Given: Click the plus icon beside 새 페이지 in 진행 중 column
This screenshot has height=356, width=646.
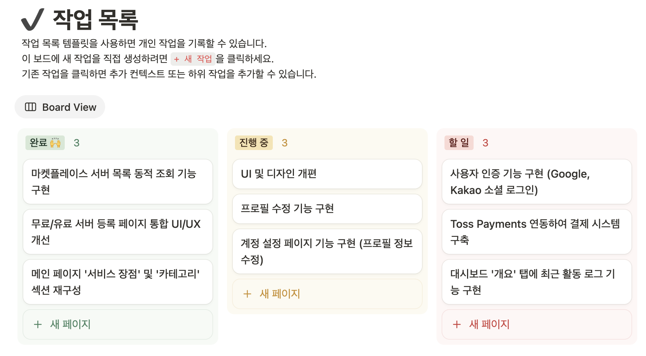Looking at the screenshot, I should [247, 294].
